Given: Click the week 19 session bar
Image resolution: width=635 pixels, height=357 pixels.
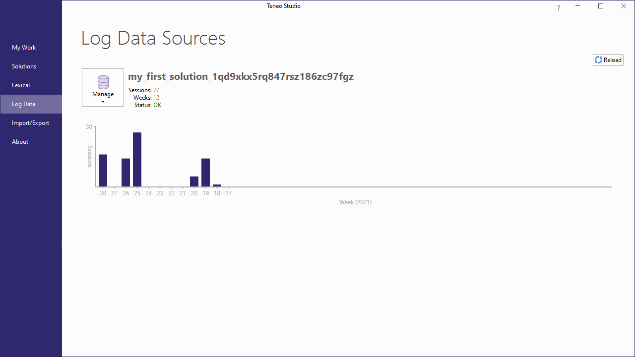Looking at the screenshot, I should (x=205, y=173).
